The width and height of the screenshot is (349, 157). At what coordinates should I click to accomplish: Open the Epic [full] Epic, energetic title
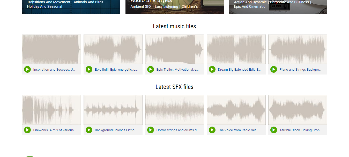116,70
